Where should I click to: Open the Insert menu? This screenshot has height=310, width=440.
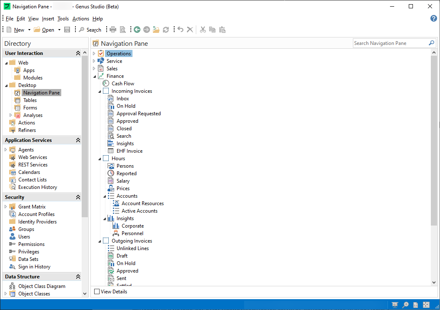[x=48, y=19]
